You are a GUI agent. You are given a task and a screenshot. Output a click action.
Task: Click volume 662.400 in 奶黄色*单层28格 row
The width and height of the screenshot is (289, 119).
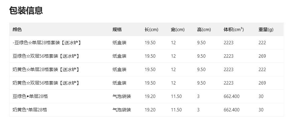point(232,110)
